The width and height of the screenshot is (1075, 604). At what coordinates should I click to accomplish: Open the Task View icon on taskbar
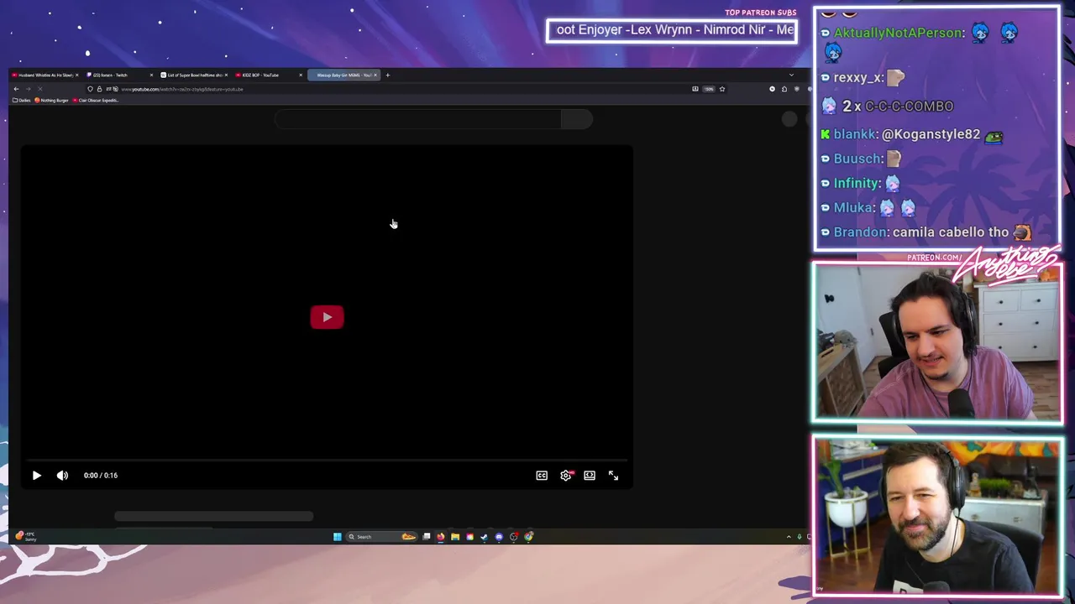pos(426,537)
